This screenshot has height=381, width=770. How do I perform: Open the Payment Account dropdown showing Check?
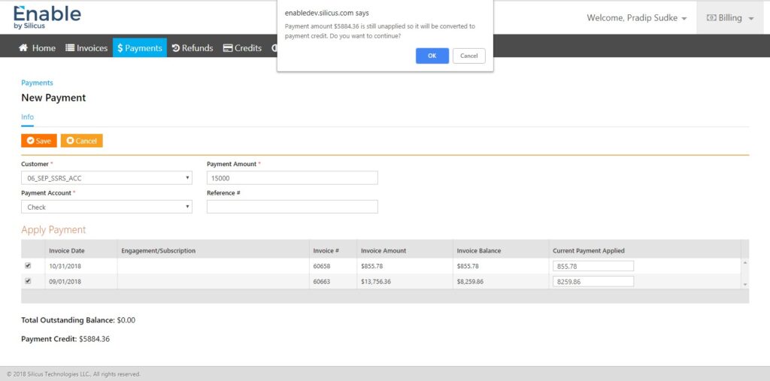107,207
